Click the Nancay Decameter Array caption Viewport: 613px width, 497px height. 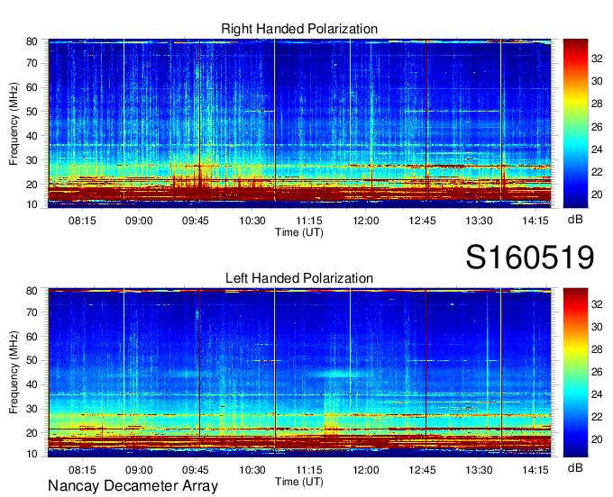(x=133, y=486)
